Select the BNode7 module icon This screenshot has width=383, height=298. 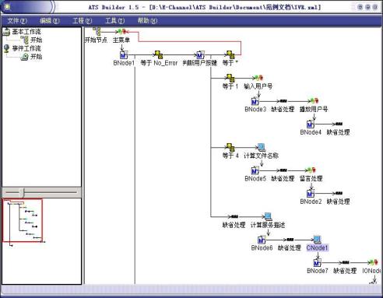tap(317, 263)
